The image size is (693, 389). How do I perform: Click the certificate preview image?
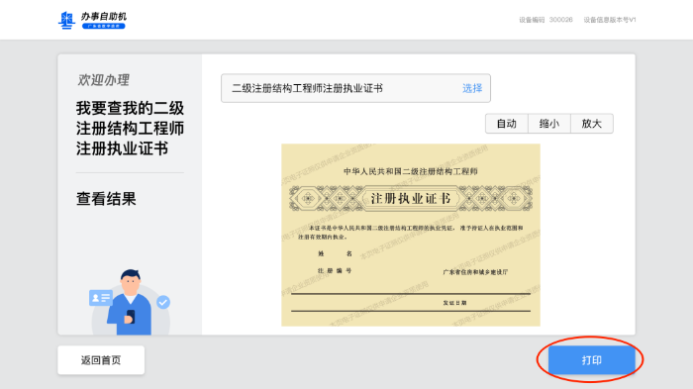pos(411,235)
